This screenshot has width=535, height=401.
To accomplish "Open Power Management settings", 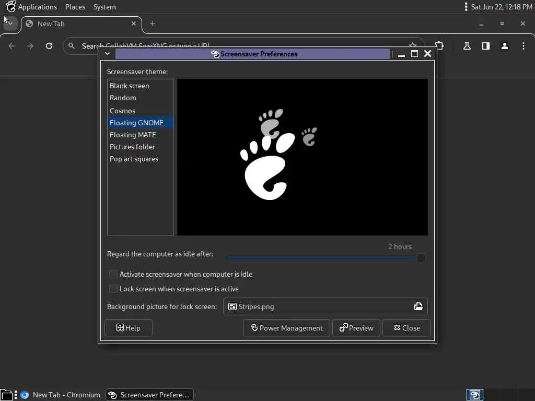I will (x=287, y=328).
